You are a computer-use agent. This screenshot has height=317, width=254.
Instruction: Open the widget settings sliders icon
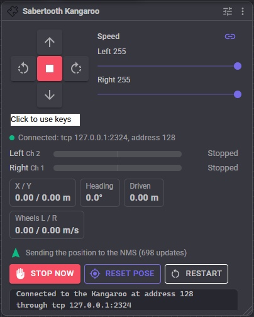pos(228,11)
